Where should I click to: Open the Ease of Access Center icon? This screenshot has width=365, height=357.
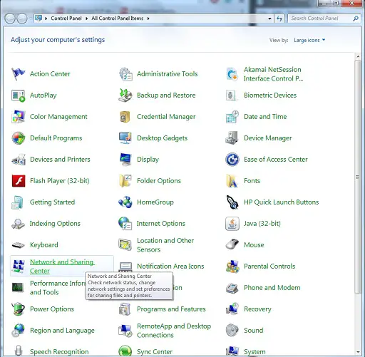[232, 160]
